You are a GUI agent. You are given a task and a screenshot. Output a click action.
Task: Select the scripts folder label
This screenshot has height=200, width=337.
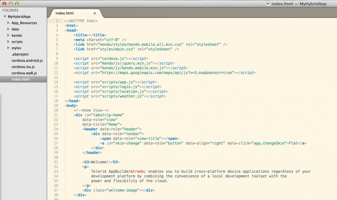point(17,42)
